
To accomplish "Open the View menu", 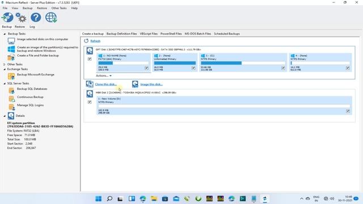I will (15, 8).
